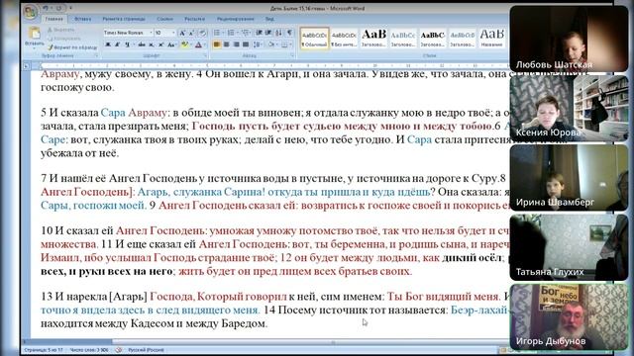Toggle strikethrough formatting

[x=142, y=44]
